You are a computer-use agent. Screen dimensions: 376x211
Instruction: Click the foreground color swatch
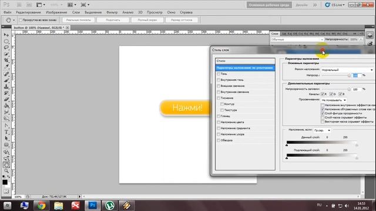(5, 182)
